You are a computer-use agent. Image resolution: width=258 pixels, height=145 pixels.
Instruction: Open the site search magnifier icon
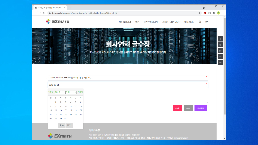200,22
